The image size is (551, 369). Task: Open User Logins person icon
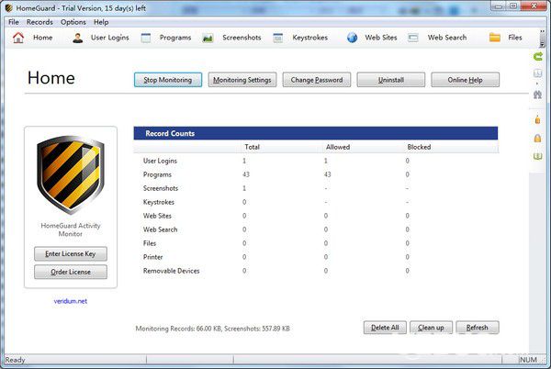click(78, 38)
